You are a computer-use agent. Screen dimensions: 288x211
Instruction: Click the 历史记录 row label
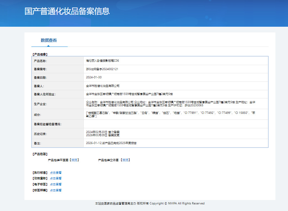(x=40, y=134)
